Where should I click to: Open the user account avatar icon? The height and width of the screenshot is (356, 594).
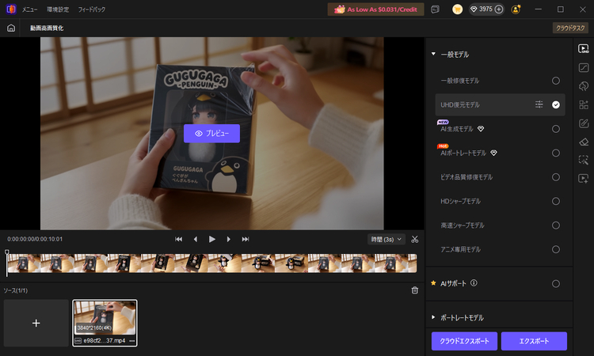[x=516, y=9]
